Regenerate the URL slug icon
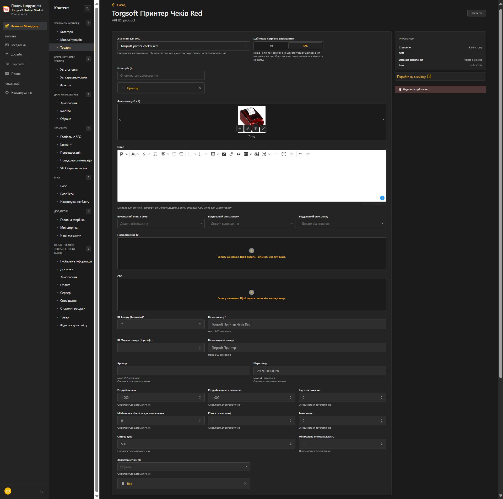 point(245,46)
